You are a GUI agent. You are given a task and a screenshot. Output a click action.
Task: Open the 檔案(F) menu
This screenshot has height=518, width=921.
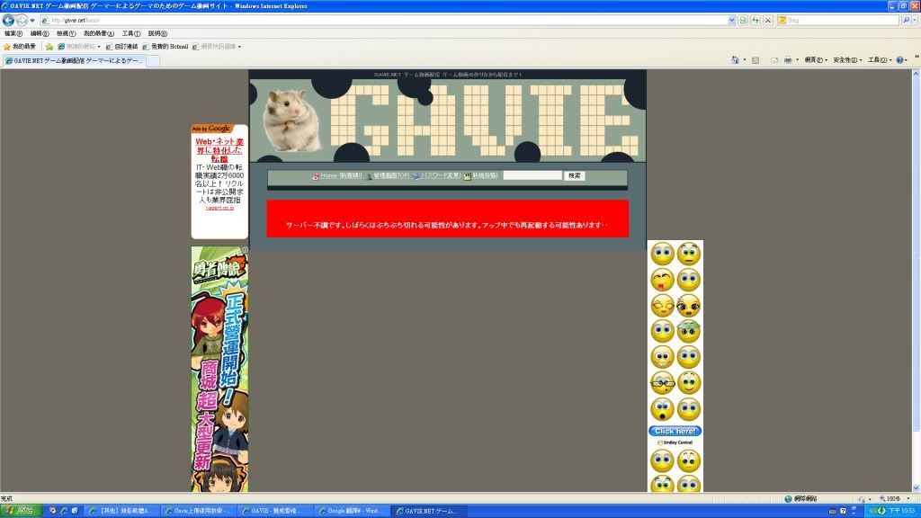(x=13, y=33)
